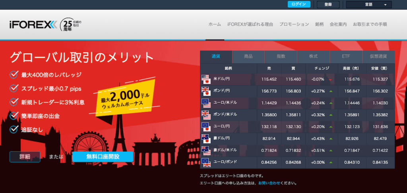Click the green up arrow for ポンド/円
Image resolution: width=407 pixels, height=193 pixels.
331,91
